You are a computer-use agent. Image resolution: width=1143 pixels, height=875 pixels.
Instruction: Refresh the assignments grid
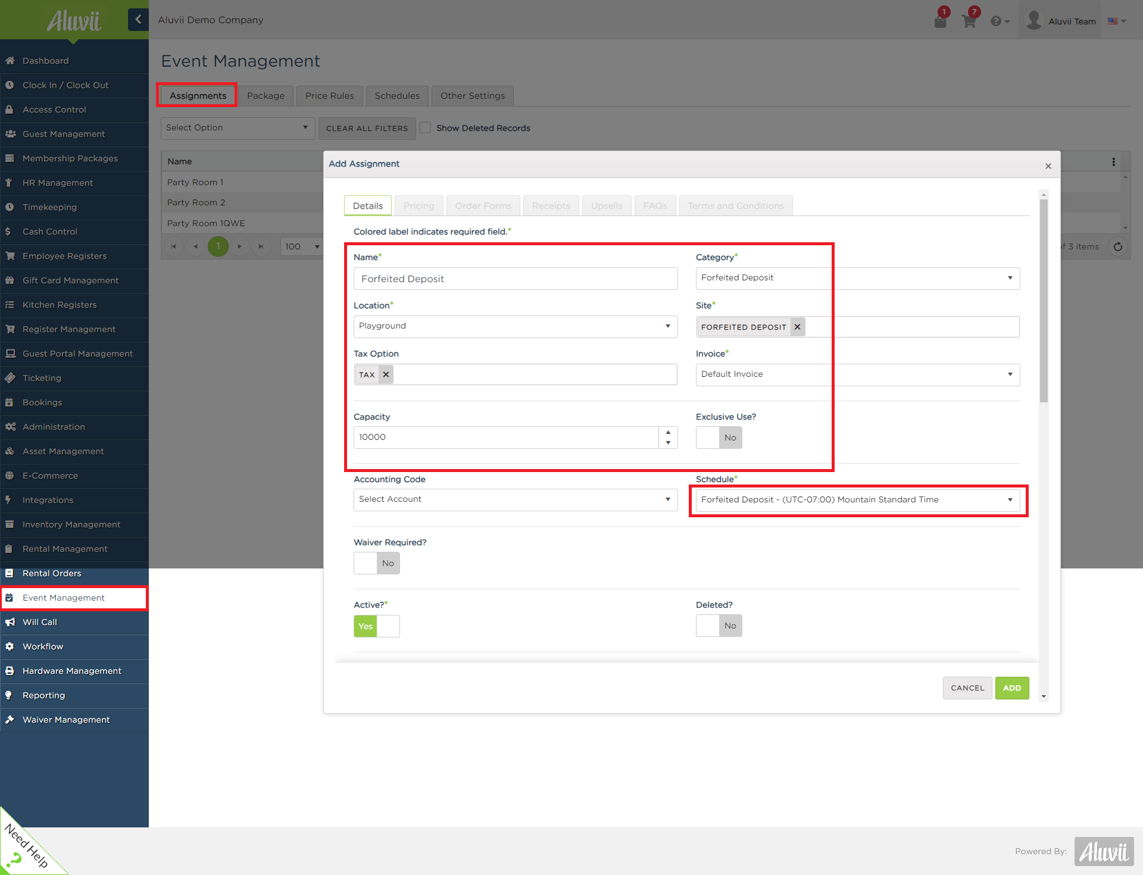[1118, 246]
